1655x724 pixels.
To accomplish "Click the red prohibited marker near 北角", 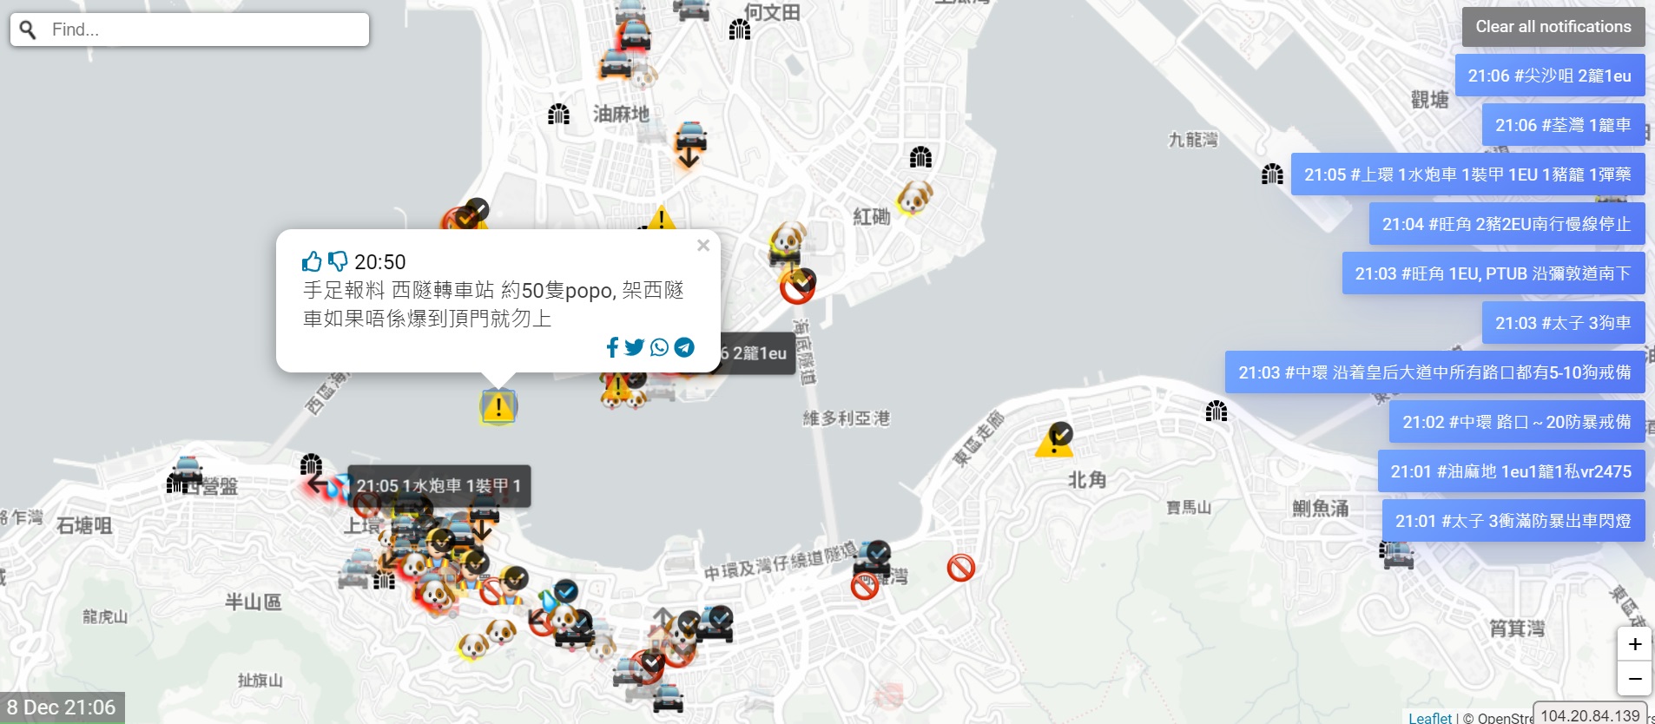I will [x=960, y=568].
